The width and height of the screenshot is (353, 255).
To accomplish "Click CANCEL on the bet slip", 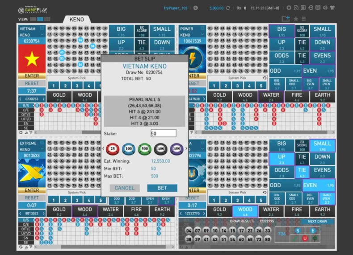I will tap(125, 188).
